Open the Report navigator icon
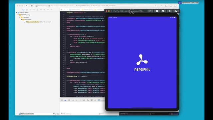The width and height of the screenshot is (213, 120). [x=51, y=10]
